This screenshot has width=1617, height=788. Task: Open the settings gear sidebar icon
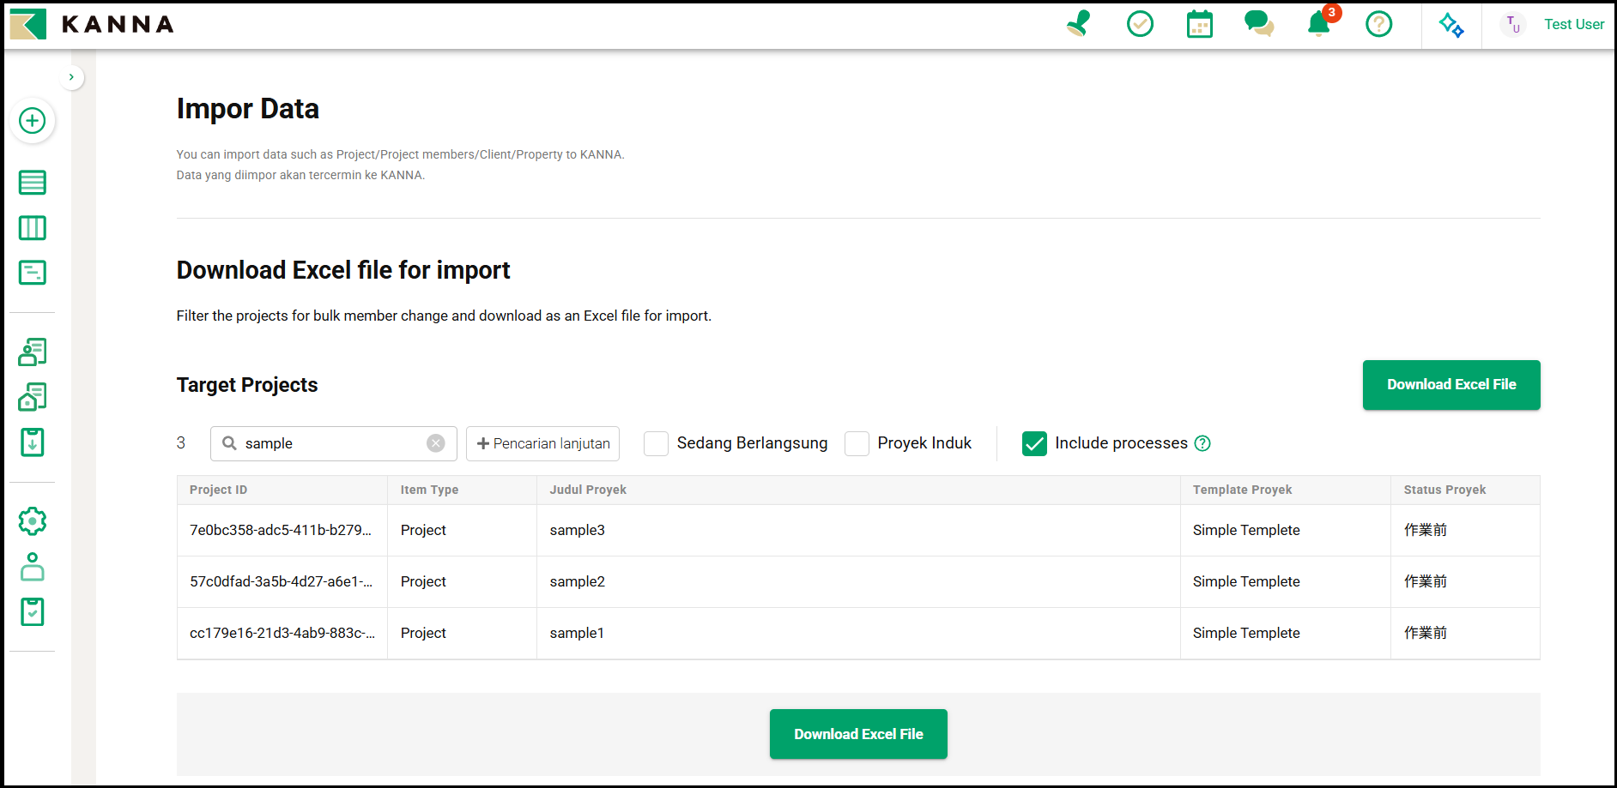[x=33, y=521]
